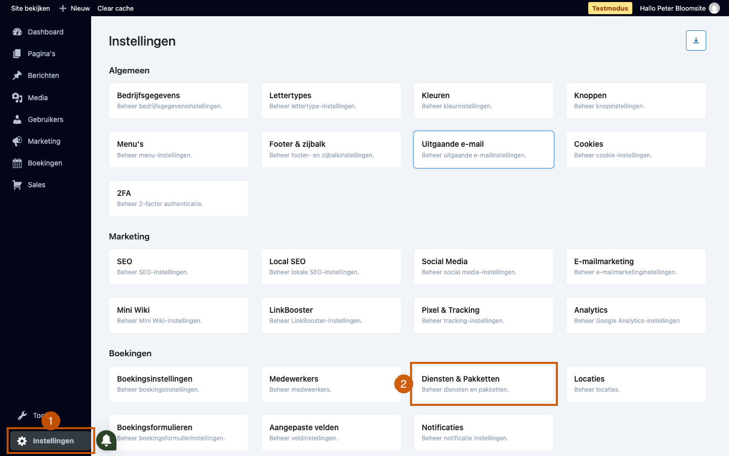Select the Kleuren settings card
The width and height of the screenshot is (729, 456).
(x=483, y=101)
